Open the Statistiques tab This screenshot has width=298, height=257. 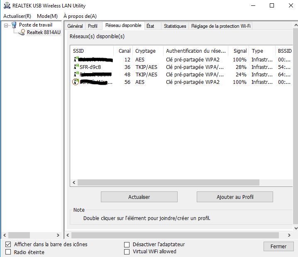click(x=175, y=26)
